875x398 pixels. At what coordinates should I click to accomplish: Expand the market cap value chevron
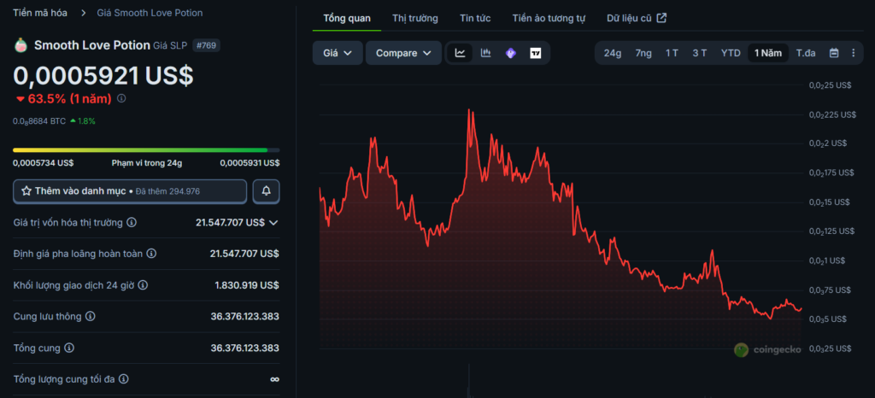click(x=273, y=223)
